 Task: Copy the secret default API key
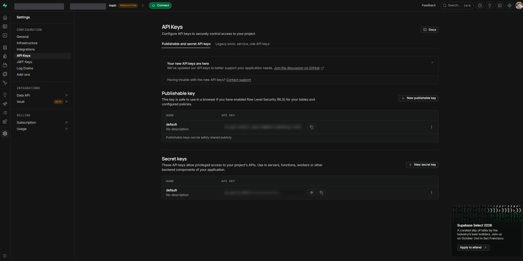(x=321, y=193)
